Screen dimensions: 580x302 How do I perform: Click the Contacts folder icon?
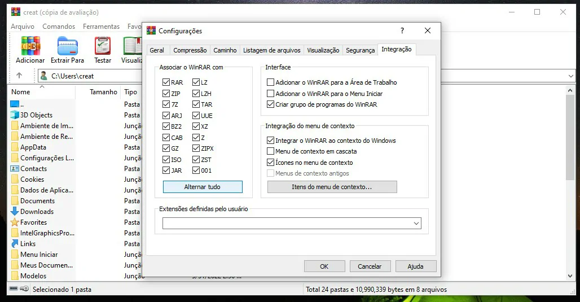click(x=15, y=168)
